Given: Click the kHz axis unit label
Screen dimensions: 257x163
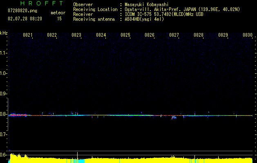Looking at the screenshot, I should 4,33.
